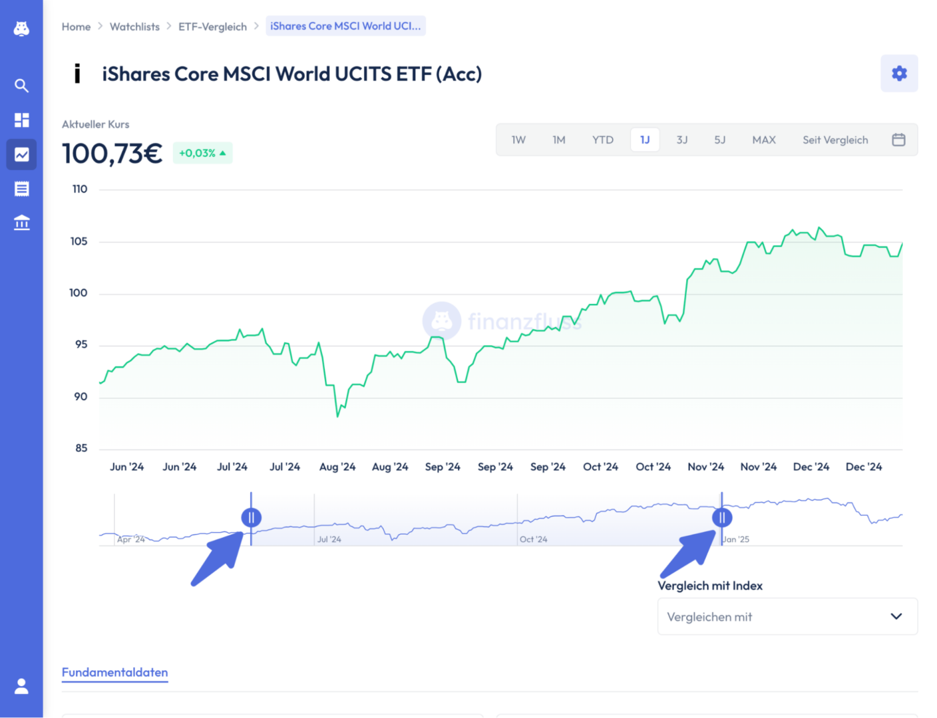Click the right range slider handle
Viewport: 937px width, 718px height.
[722, 517]
